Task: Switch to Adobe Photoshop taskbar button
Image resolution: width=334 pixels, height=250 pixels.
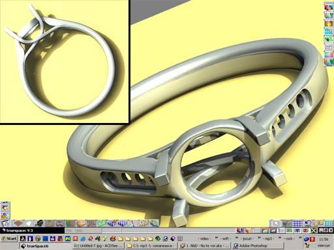Action: coord(258,246)
